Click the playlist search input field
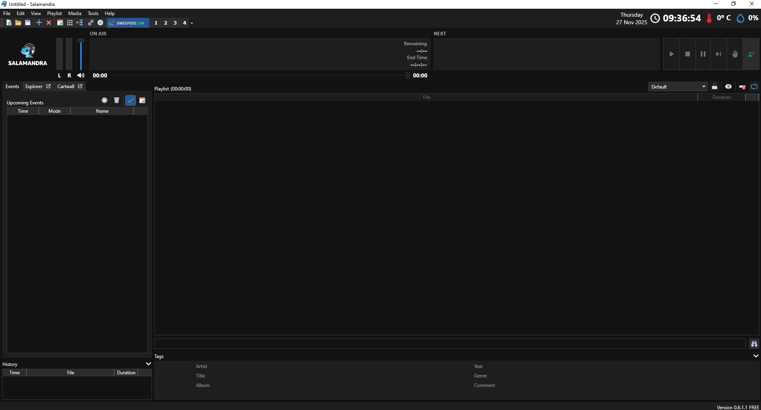 [x=450, y=344]
